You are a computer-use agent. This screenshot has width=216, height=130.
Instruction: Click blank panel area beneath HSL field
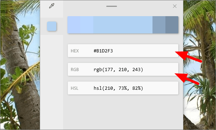(x=123, y=112)
